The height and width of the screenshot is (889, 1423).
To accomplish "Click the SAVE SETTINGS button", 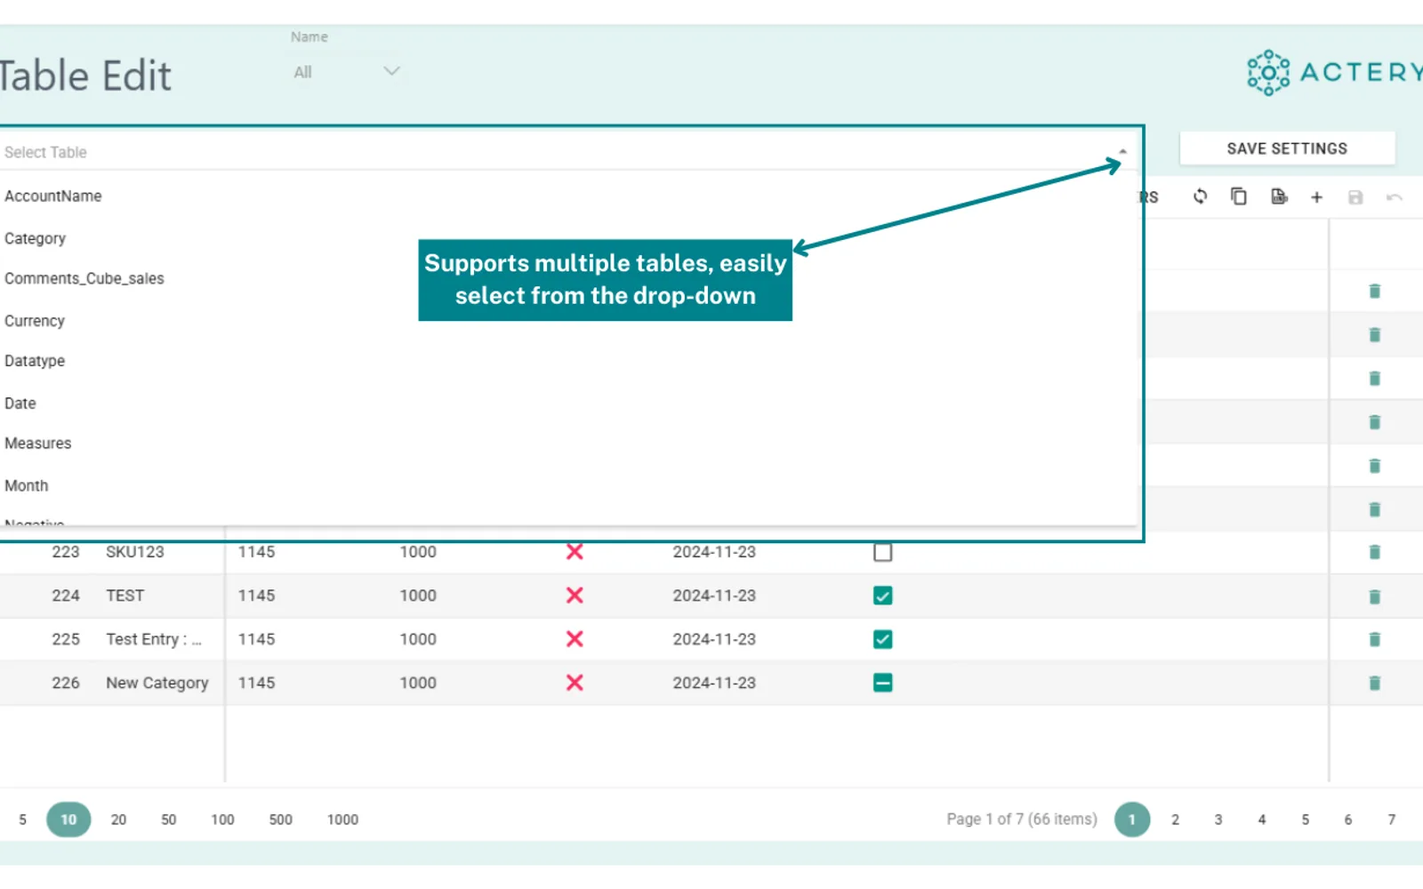I will pyautogui.click(x=1287, y=148).
